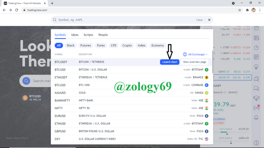This screenshot has width=264, height=148.
Task: Click the Coinbase logo in BTC/USD row
Action: coord(207,85)
